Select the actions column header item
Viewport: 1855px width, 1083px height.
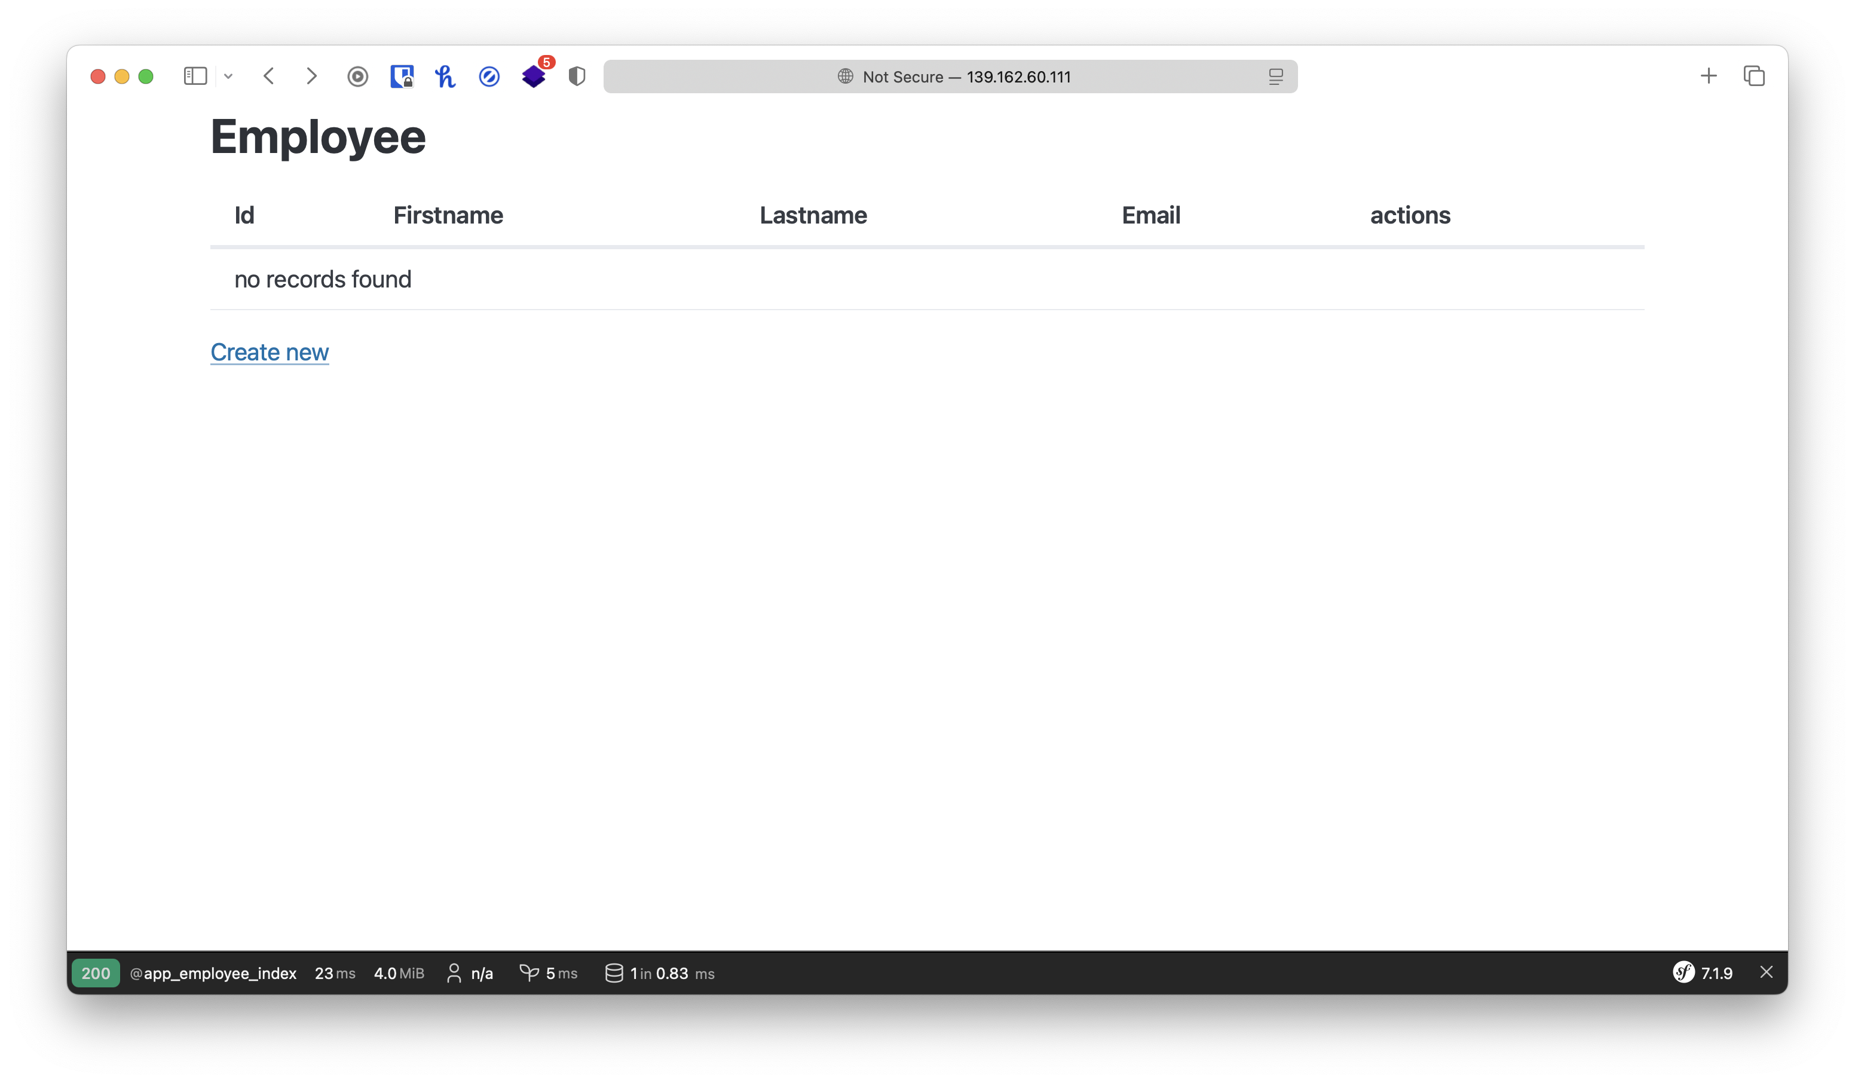click(x=1409, y=214)
